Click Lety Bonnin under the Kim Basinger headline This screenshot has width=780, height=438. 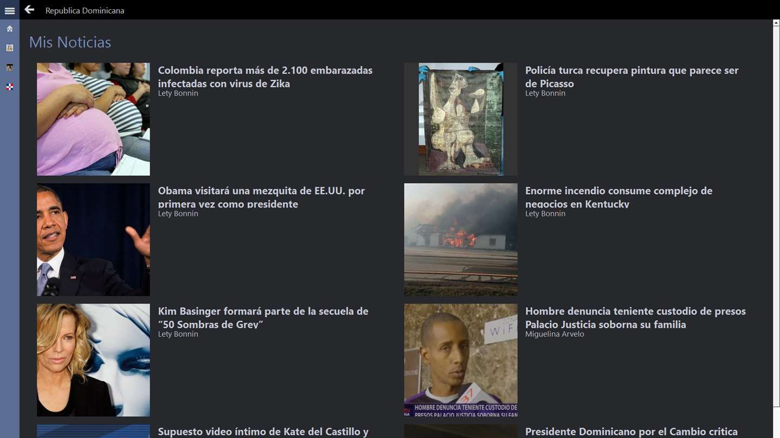[x=178, y=334]
